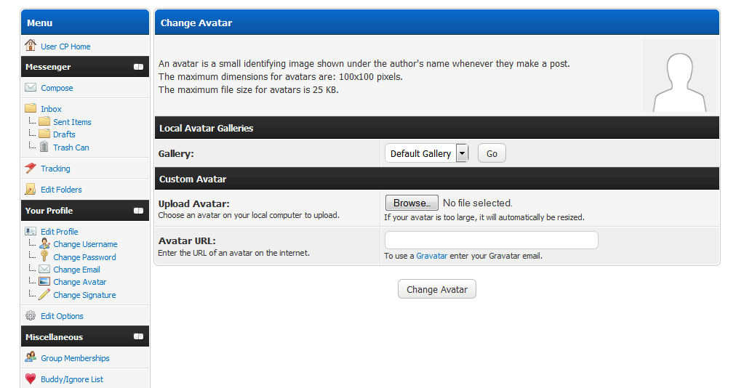This screenshot has height=388, width=744.
Task: Collapse the Miscellaneous menu section
Action: pos(138,337)
